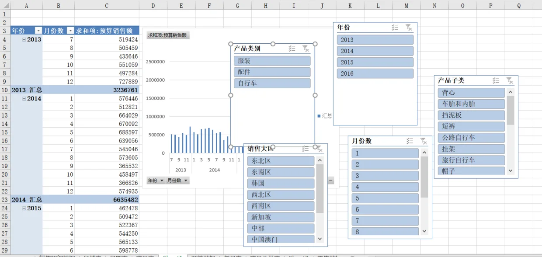
Task: Collapse the 2013 group in the pivot table
Action: [x=24, y=39]
